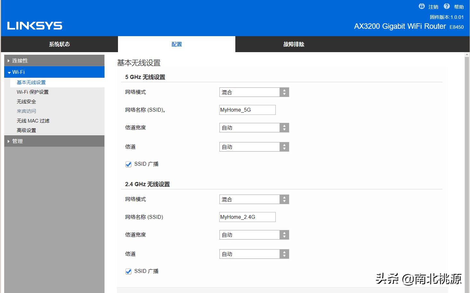Select 无线安全 in the sidebar
Image resolution: width=470 pixels, height=293 pixels.
coord(26,101)
